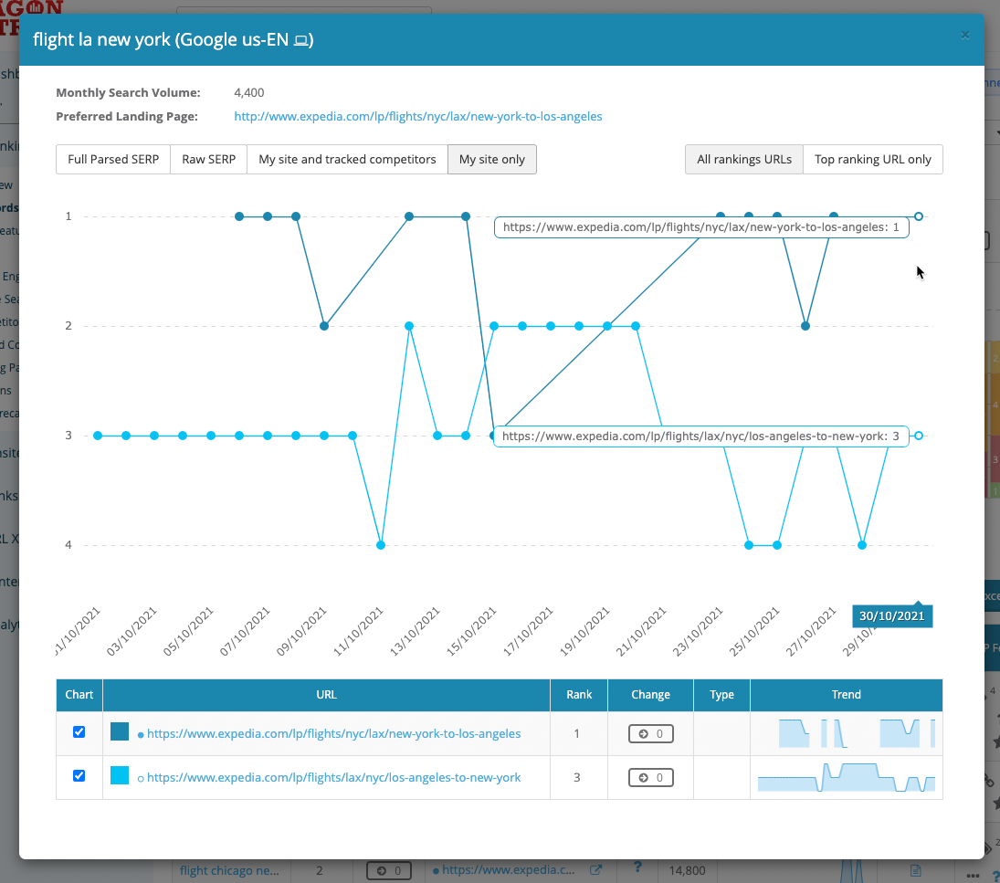Select All rankings URLs option

coord(743,160)
